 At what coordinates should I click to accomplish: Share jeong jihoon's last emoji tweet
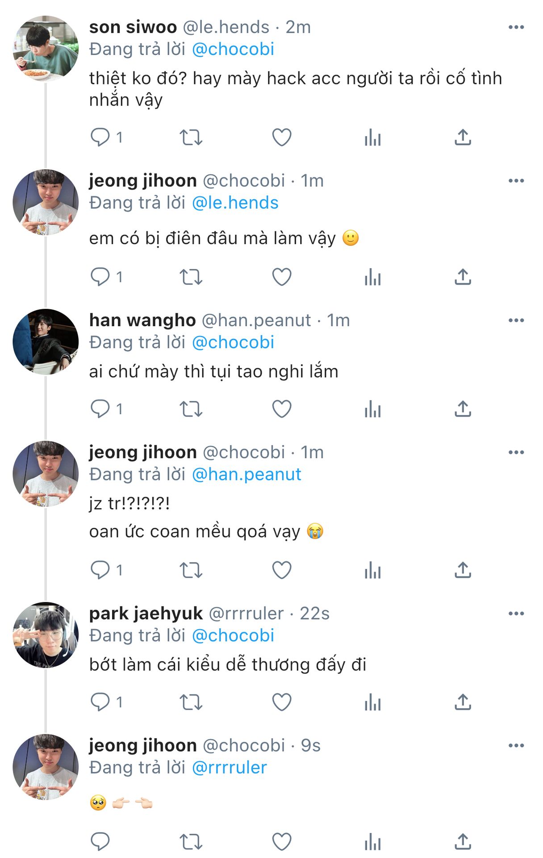pyautogui.click(x=463, y=842)
